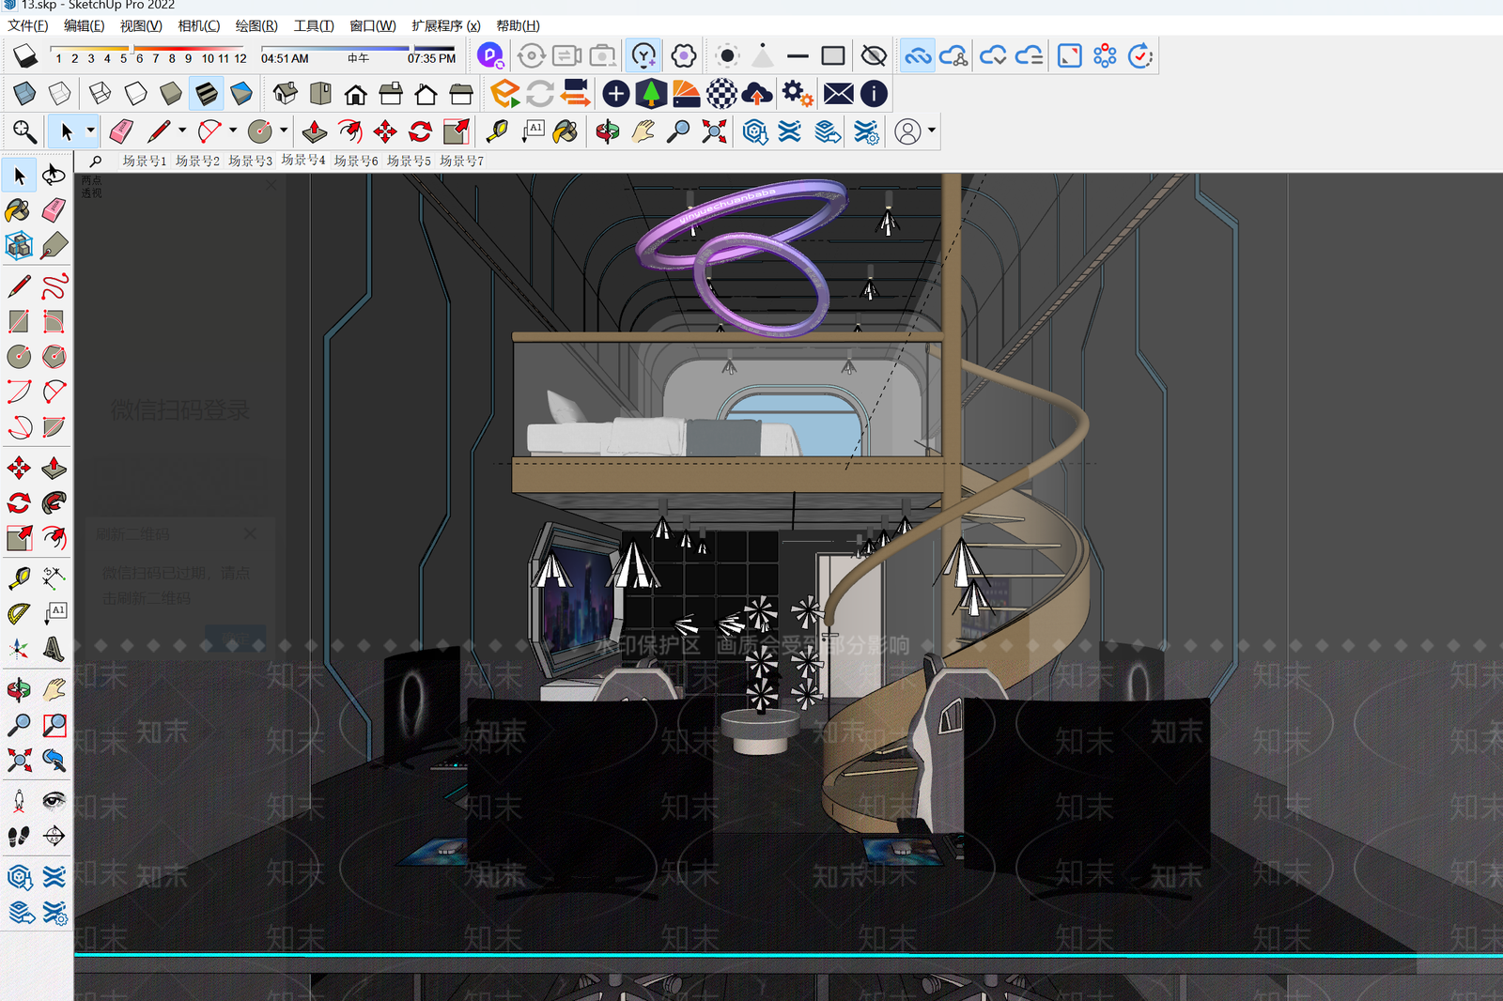Select the Eraser tool in top toolbar
1503x1001 pixels.
(121, 131)
